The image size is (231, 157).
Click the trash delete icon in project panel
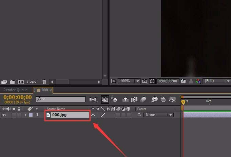point(44,82)
